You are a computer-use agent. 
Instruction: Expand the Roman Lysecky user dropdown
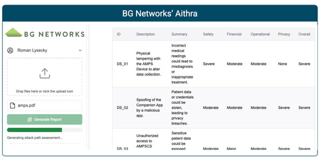click(80, 51)
